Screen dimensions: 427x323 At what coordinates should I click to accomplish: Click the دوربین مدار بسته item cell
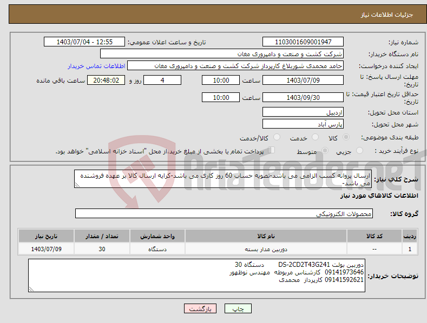coord(266,249)
